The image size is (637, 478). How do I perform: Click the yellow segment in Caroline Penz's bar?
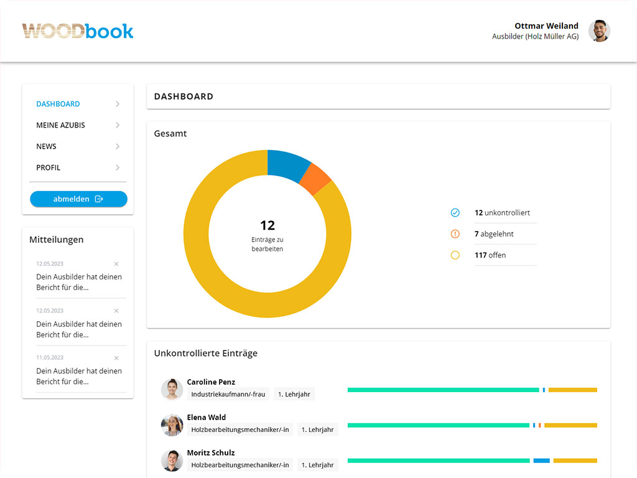573,390
